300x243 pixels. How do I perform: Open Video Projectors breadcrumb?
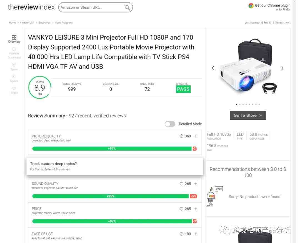click(x=64, y=23)
